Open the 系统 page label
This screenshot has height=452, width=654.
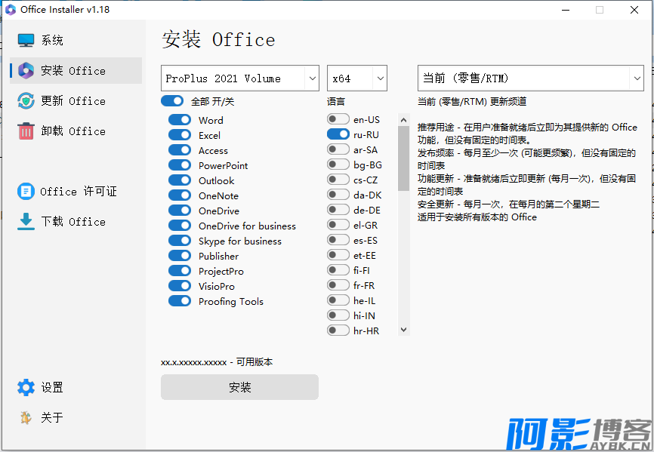pyautogui.click(x=51, y=41)
